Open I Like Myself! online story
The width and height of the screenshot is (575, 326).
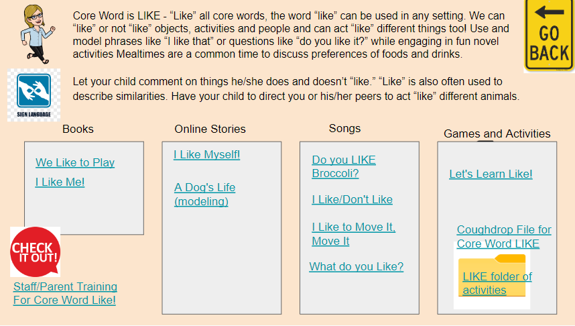pos(207,154)
